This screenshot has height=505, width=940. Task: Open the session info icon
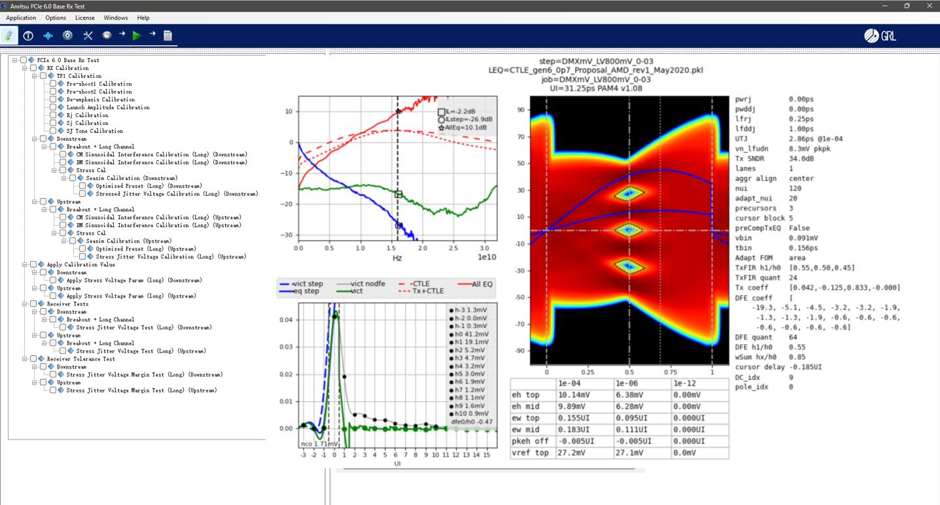[28, 35]
